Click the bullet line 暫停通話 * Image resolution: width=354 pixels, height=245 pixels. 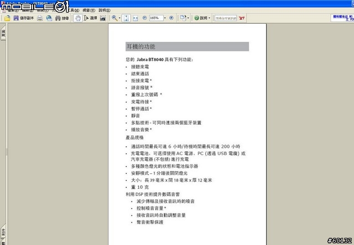pyautogui.click(x=142, y=109)
